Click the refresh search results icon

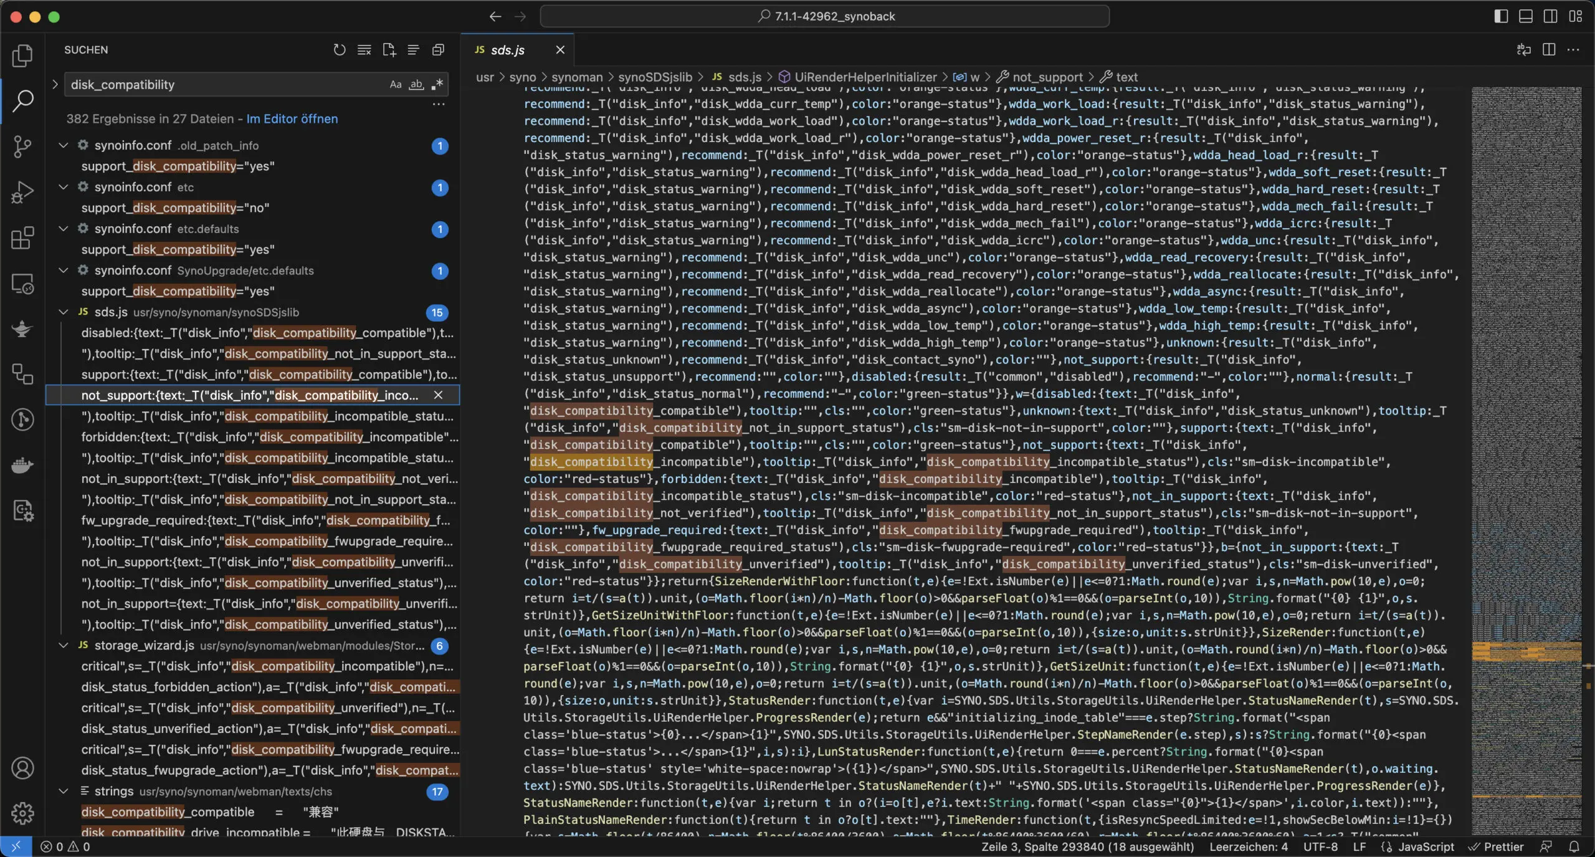339,50
